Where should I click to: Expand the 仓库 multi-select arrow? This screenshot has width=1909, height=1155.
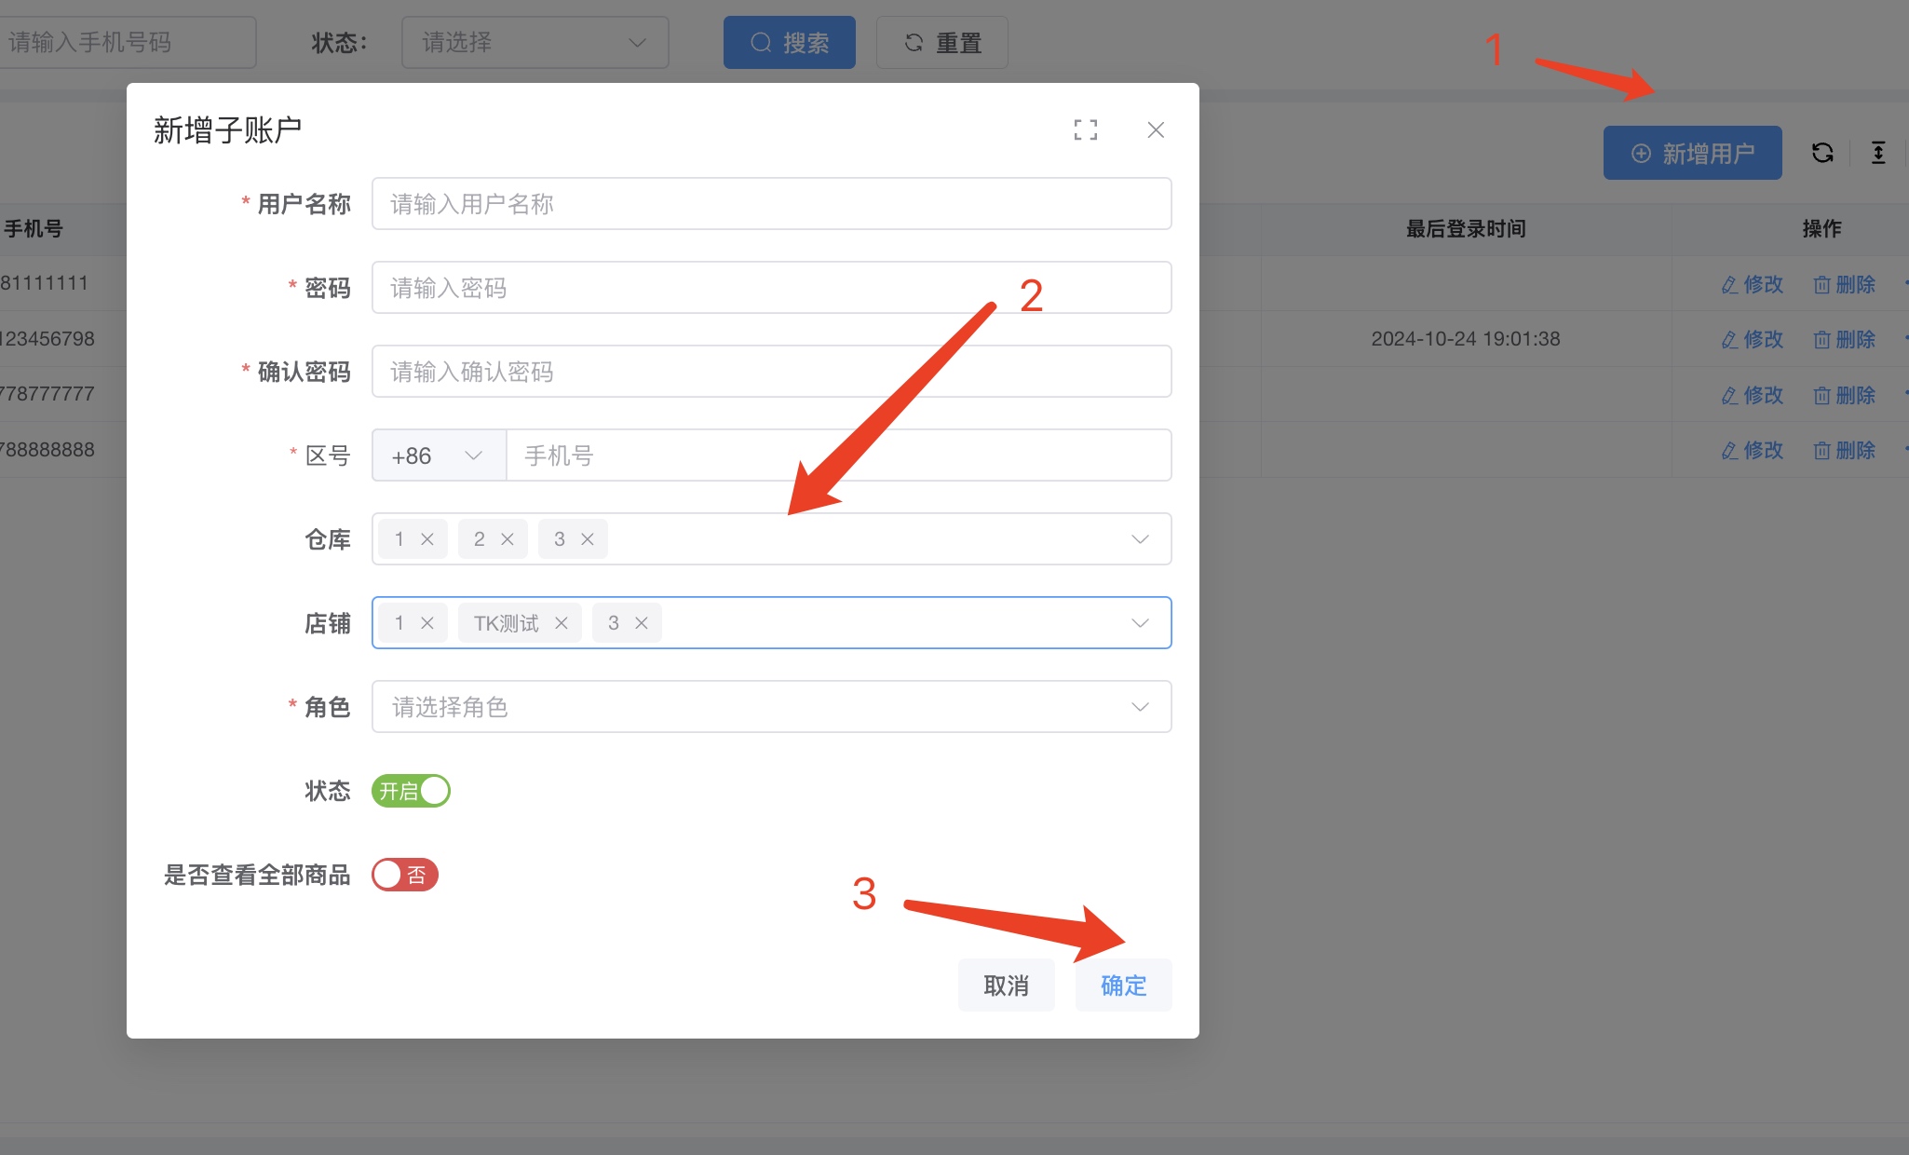pyautogui.click(x=1140, y=539)
